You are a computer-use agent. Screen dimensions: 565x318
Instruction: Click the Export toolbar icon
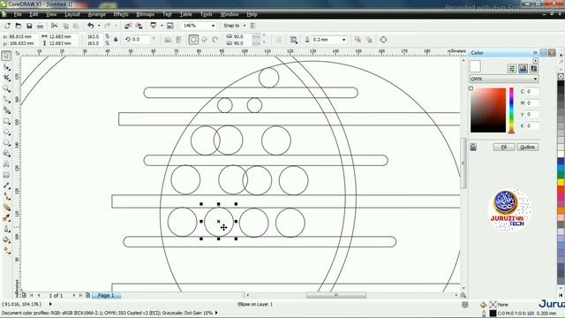click(139, 26)
